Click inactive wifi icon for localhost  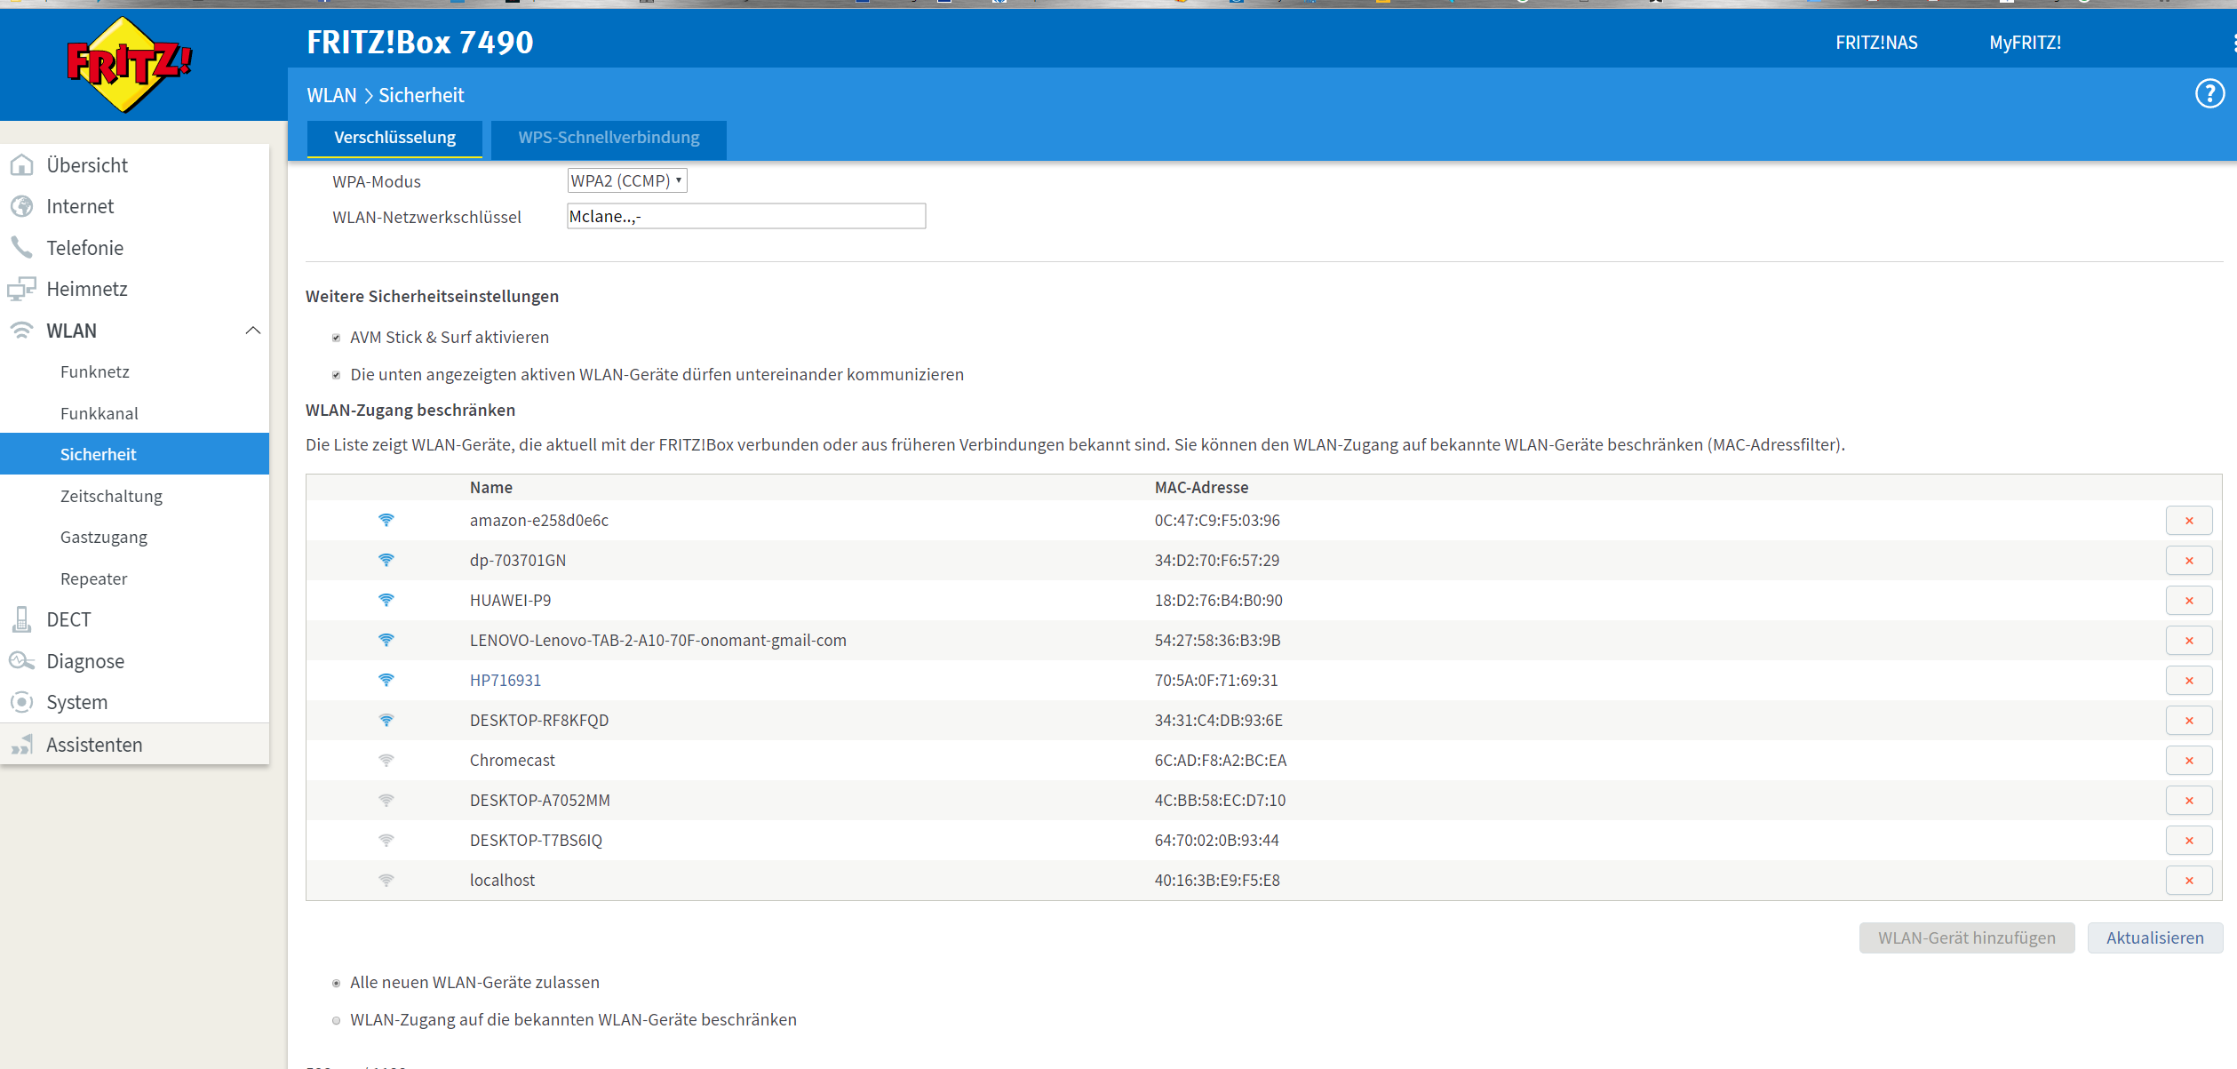click(386, 880)
